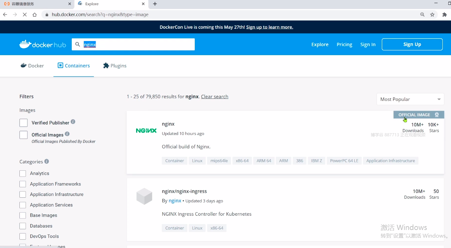Check the Analytics category

point(23,173)
